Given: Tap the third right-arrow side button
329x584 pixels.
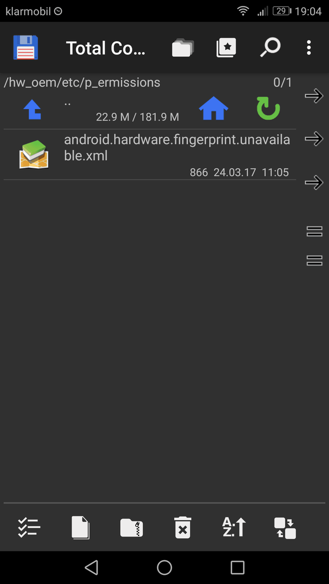Looking at the screenshot, I should [x=314, y=183].
